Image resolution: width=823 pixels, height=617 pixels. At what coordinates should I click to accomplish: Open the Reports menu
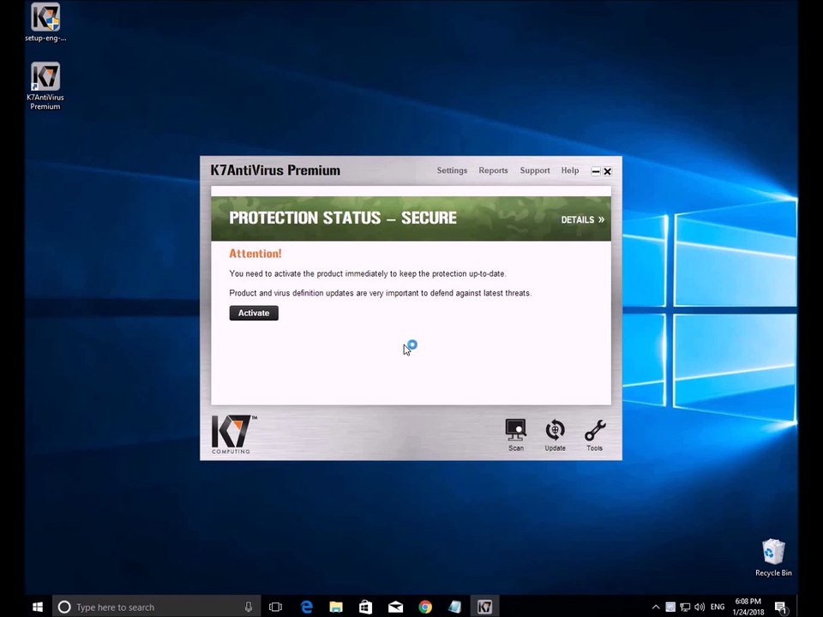[494, 171]
